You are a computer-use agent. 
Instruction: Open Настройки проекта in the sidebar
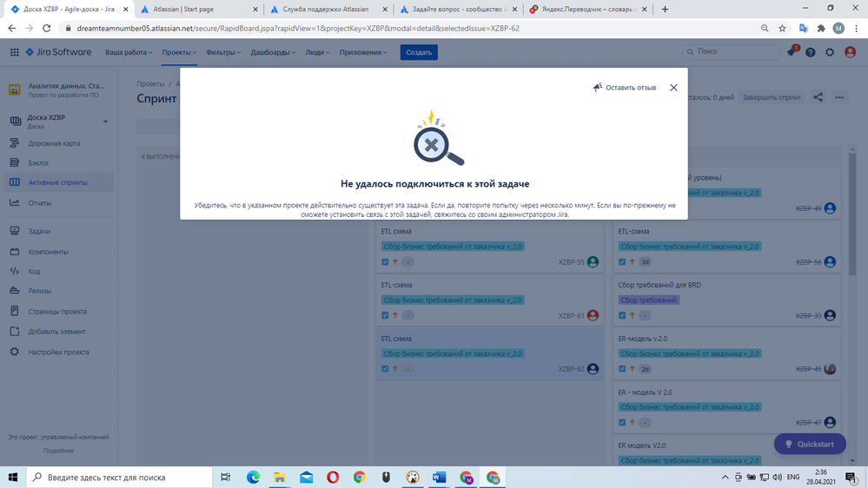(57, 352)
